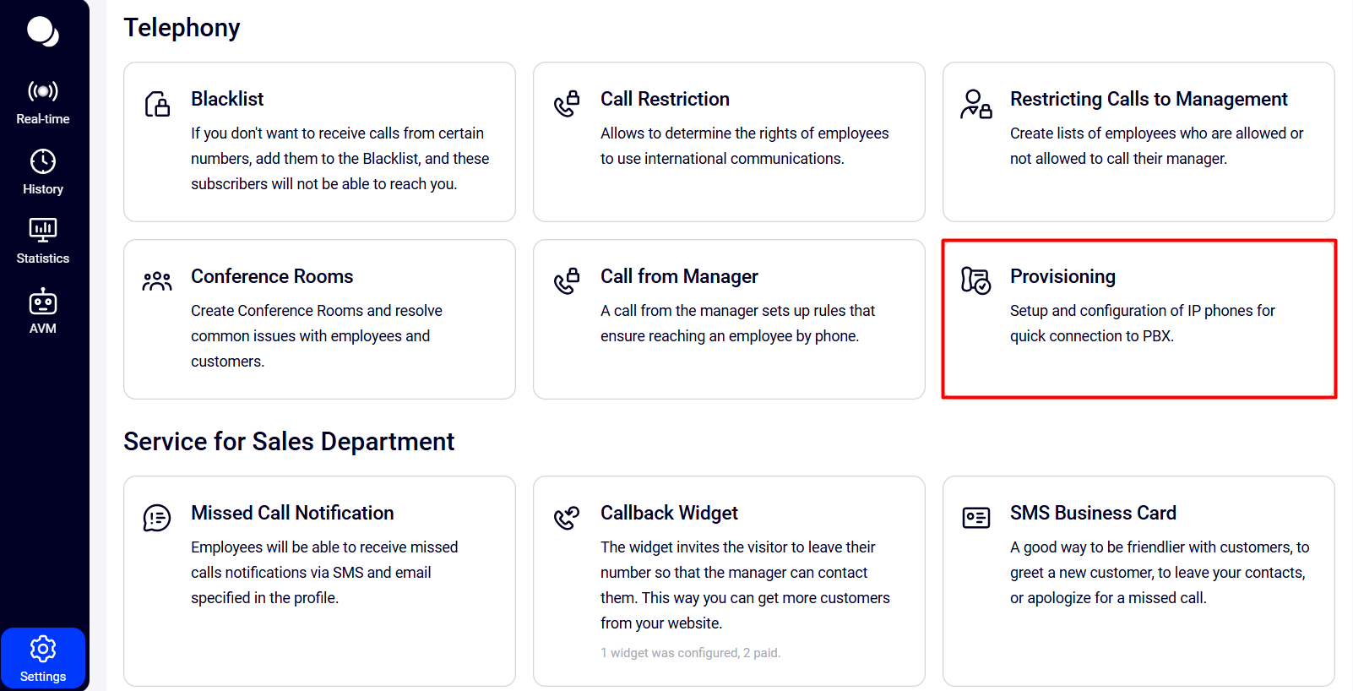
Task: Open the Callback Widget heading
Action: pyautogui.click(x=669, y=513)
